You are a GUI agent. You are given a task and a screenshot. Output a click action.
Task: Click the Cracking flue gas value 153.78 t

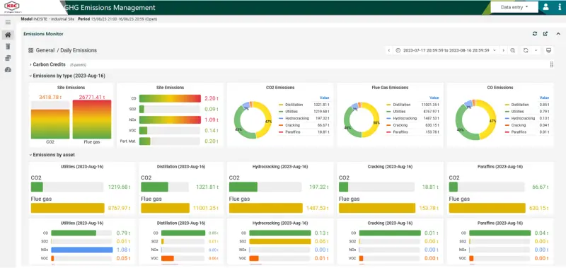(429, 208)
